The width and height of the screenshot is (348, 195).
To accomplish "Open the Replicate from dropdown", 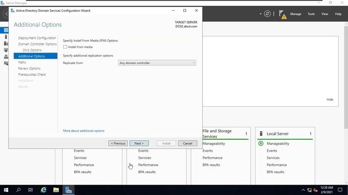I will tap(157, 63).
